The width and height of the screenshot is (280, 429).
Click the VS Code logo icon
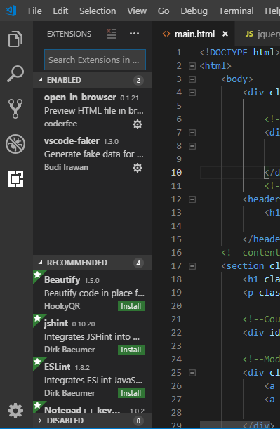pos(11,11)
